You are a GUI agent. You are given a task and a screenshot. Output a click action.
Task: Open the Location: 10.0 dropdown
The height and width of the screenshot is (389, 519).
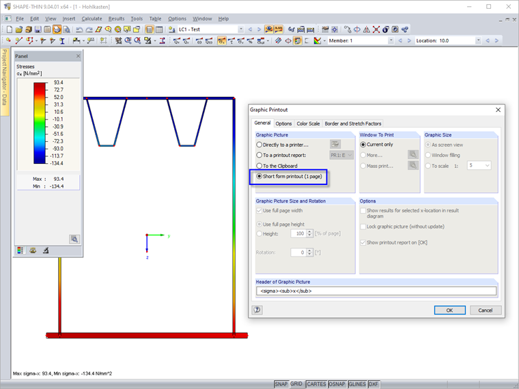click(x=478, y=41)
